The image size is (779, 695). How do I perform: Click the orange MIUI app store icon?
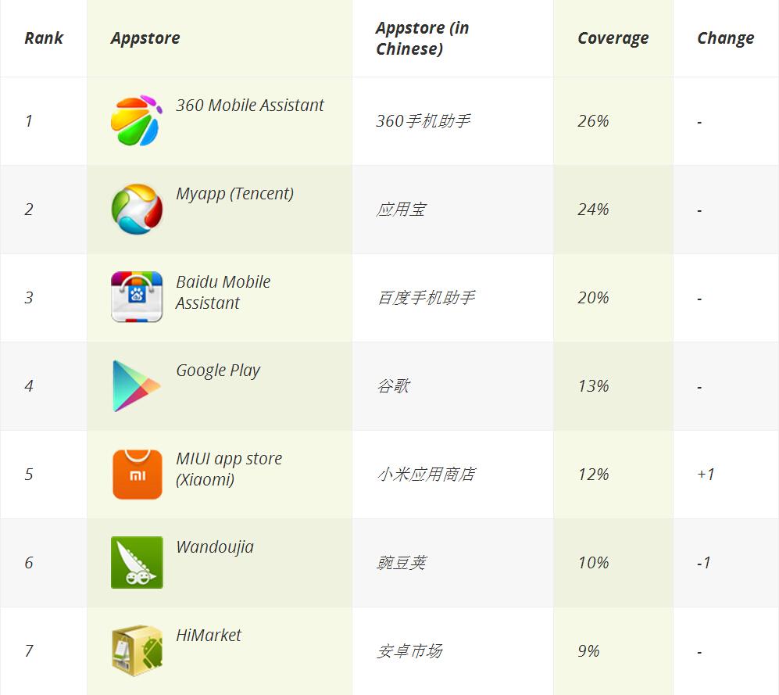[x=137, y=474]
